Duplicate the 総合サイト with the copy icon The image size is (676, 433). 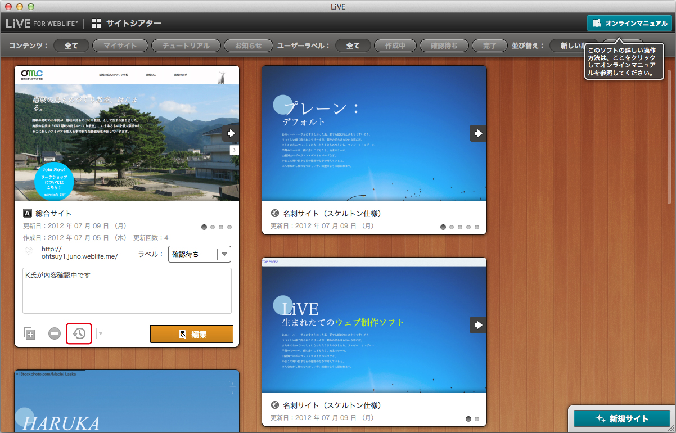pyautogui.click(x=29, y=333)
